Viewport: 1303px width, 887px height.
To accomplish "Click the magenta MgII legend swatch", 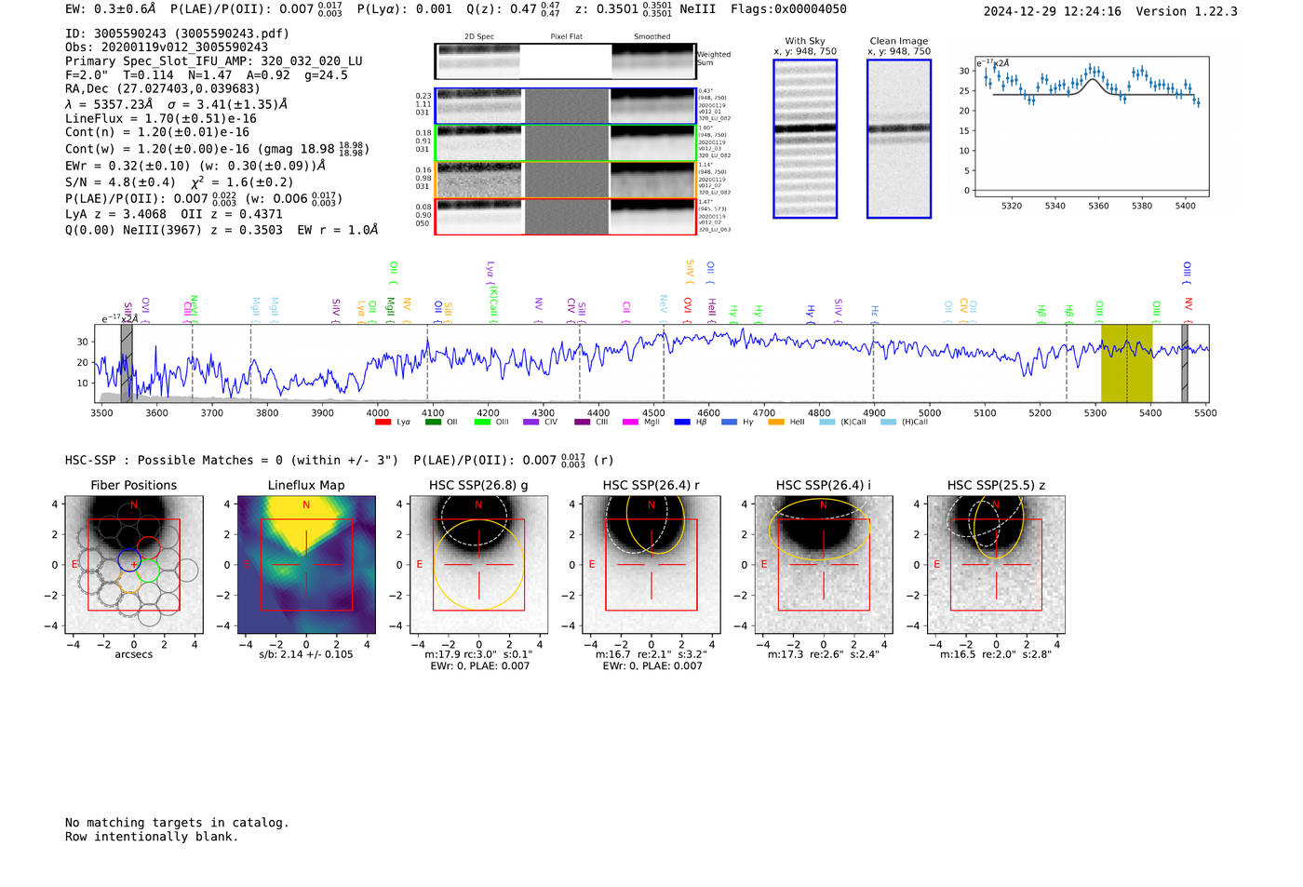I will tap(630, 422).
